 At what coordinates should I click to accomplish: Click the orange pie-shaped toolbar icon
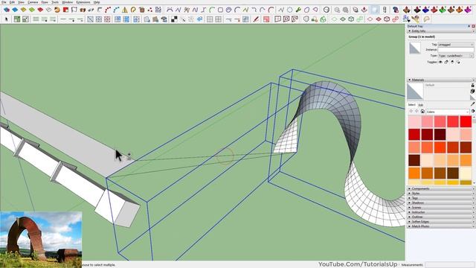57,10
